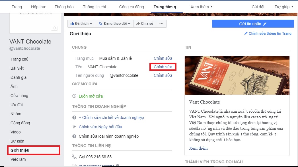Edit Tên người dùng via Chỉnh sửa link
This screenshot has height=167, width=298.
coord(163,75)
